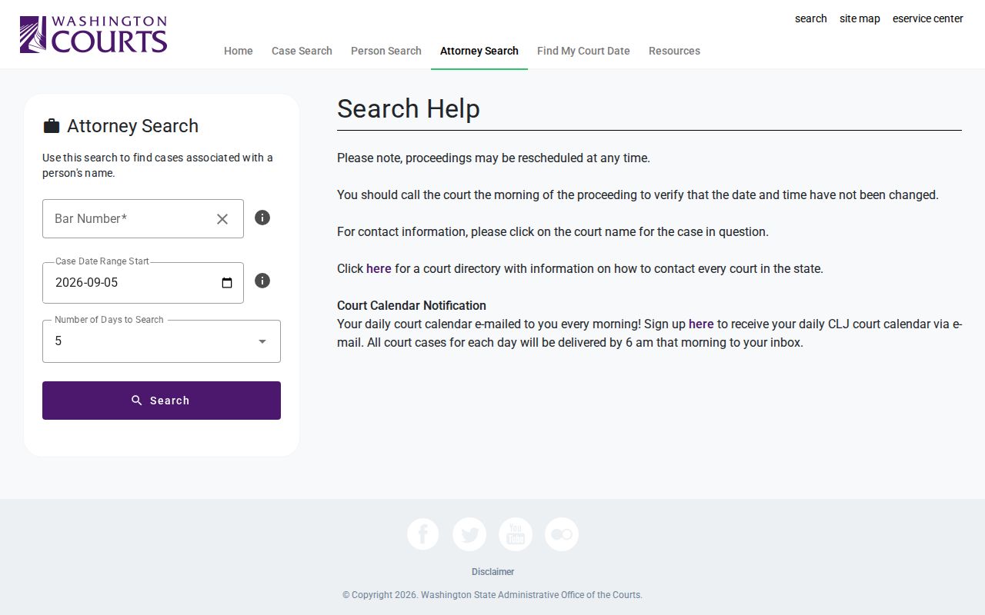985x615 pixels.
Task: Open the calendar date picker icon
Action: coord(227,283)
